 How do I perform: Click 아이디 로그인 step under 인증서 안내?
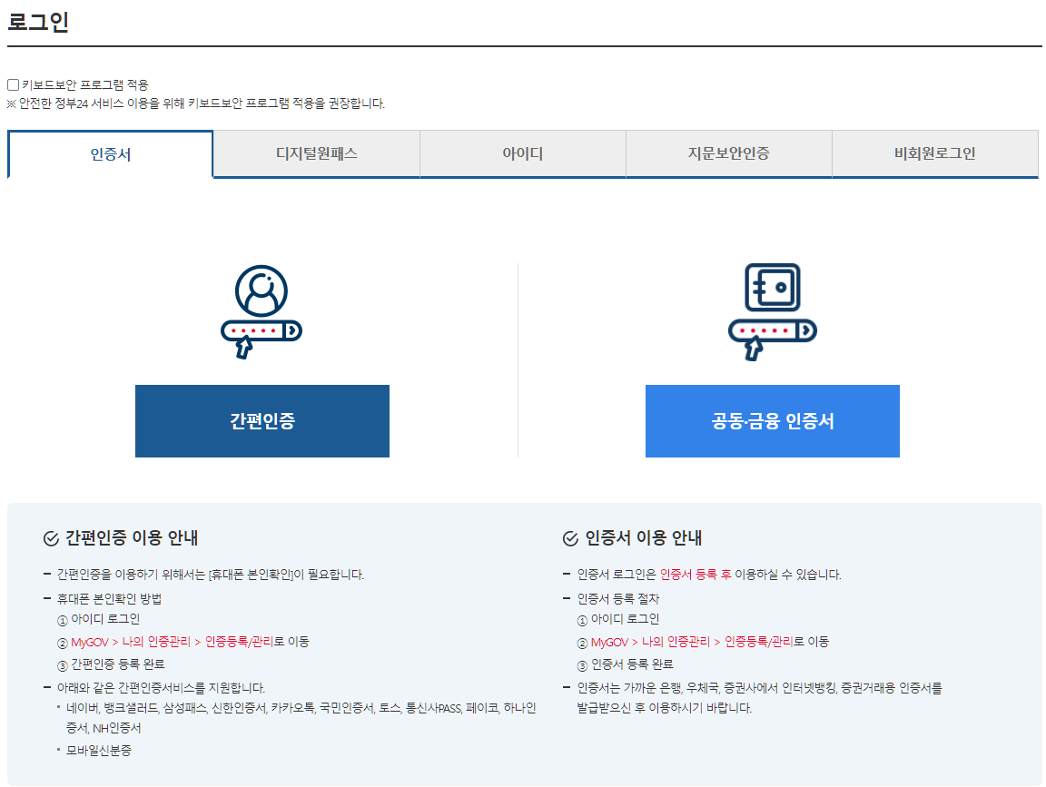[x=625, y=619]
